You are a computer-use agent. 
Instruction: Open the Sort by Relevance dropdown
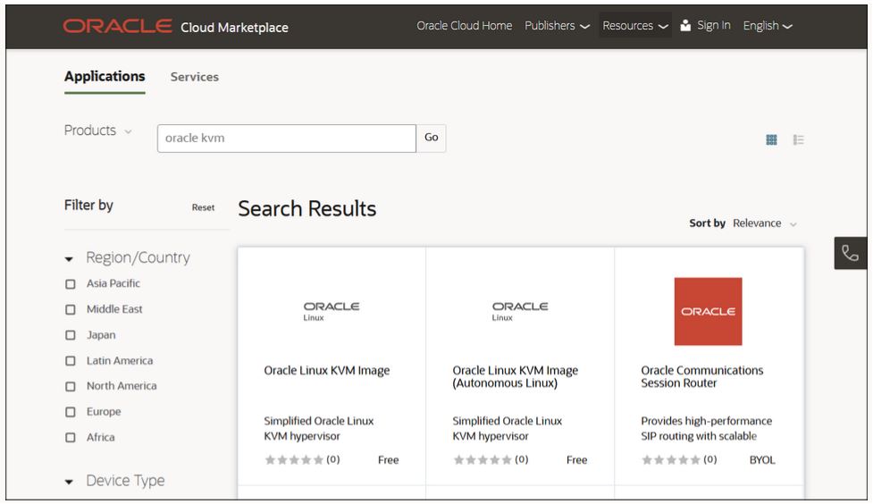pos(765,223)
